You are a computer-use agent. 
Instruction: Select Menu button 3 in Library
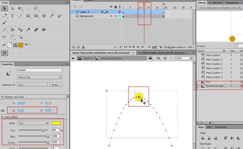[x=214, y=68]
